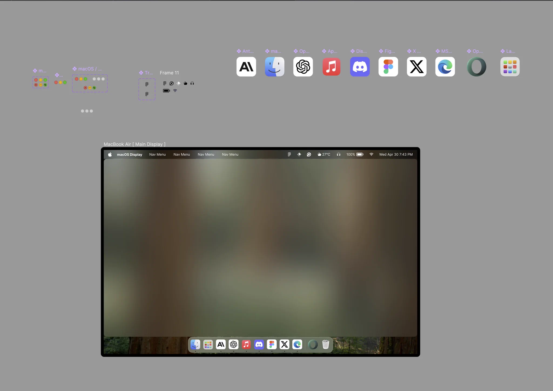Viewport: 553px width, 391px height.
Task: Click the Figma icon in the dock
Action: 272,345
